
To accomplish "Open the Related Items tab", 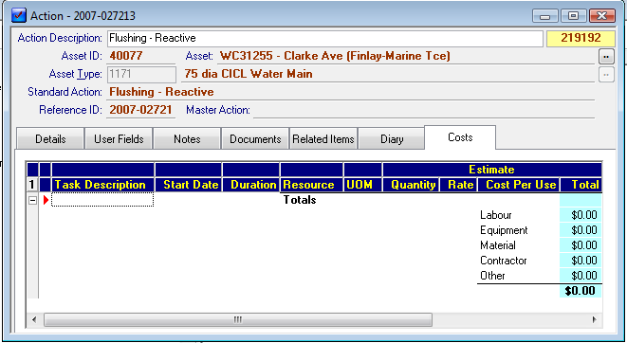I will click(323, 139).
